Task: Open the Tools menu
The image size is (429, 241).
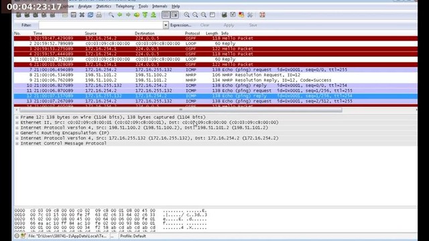Action: (x=143, y=6)
